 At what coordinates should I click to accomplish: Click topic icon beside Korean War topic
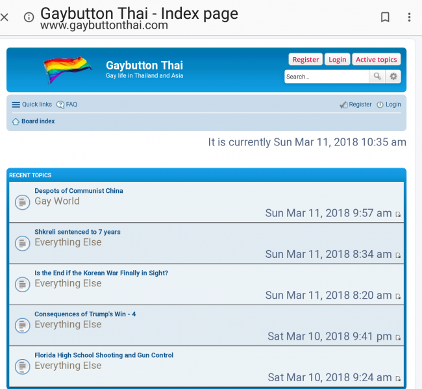[22, 284]
